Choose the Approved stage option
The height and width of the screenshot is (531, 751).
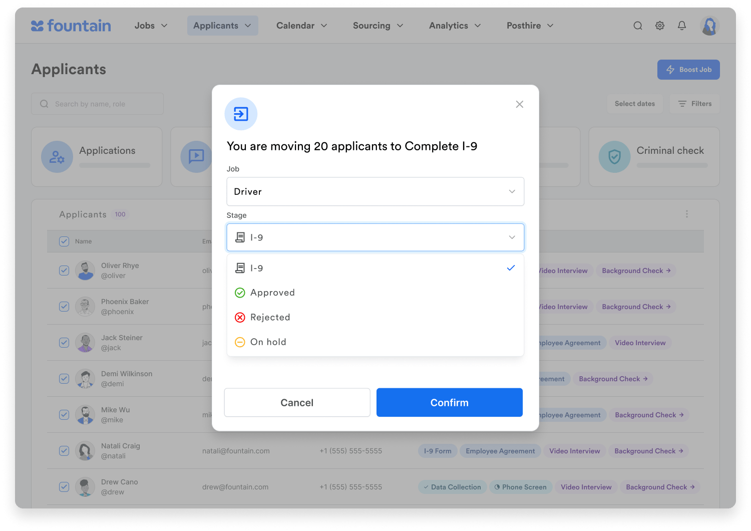coord(273,293)
